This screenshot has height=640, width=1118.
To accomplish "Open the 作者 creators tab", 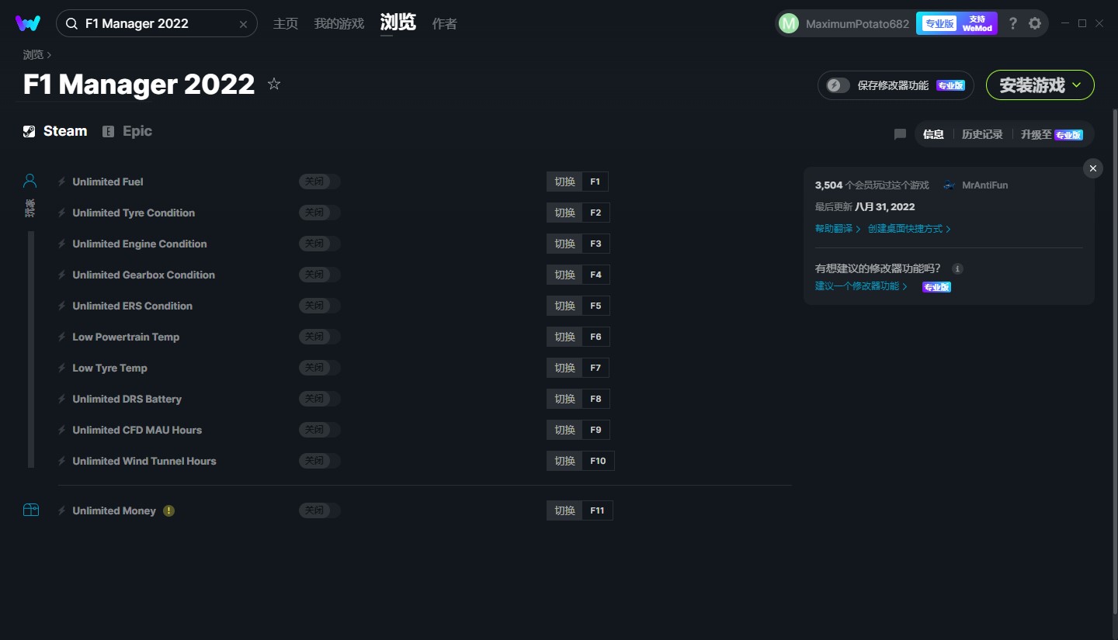I will click(x=445, y=24).
